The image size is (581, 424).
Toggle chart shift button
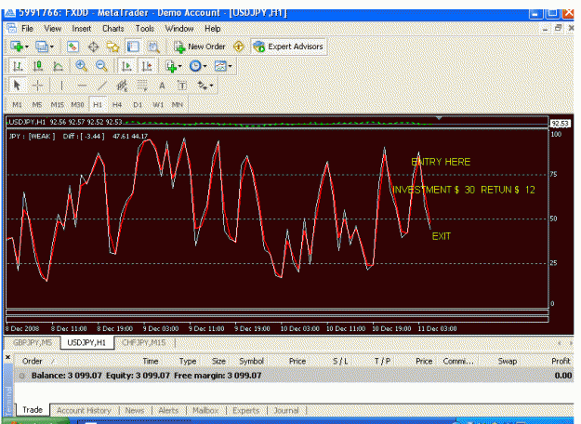[x=147, y=66]
